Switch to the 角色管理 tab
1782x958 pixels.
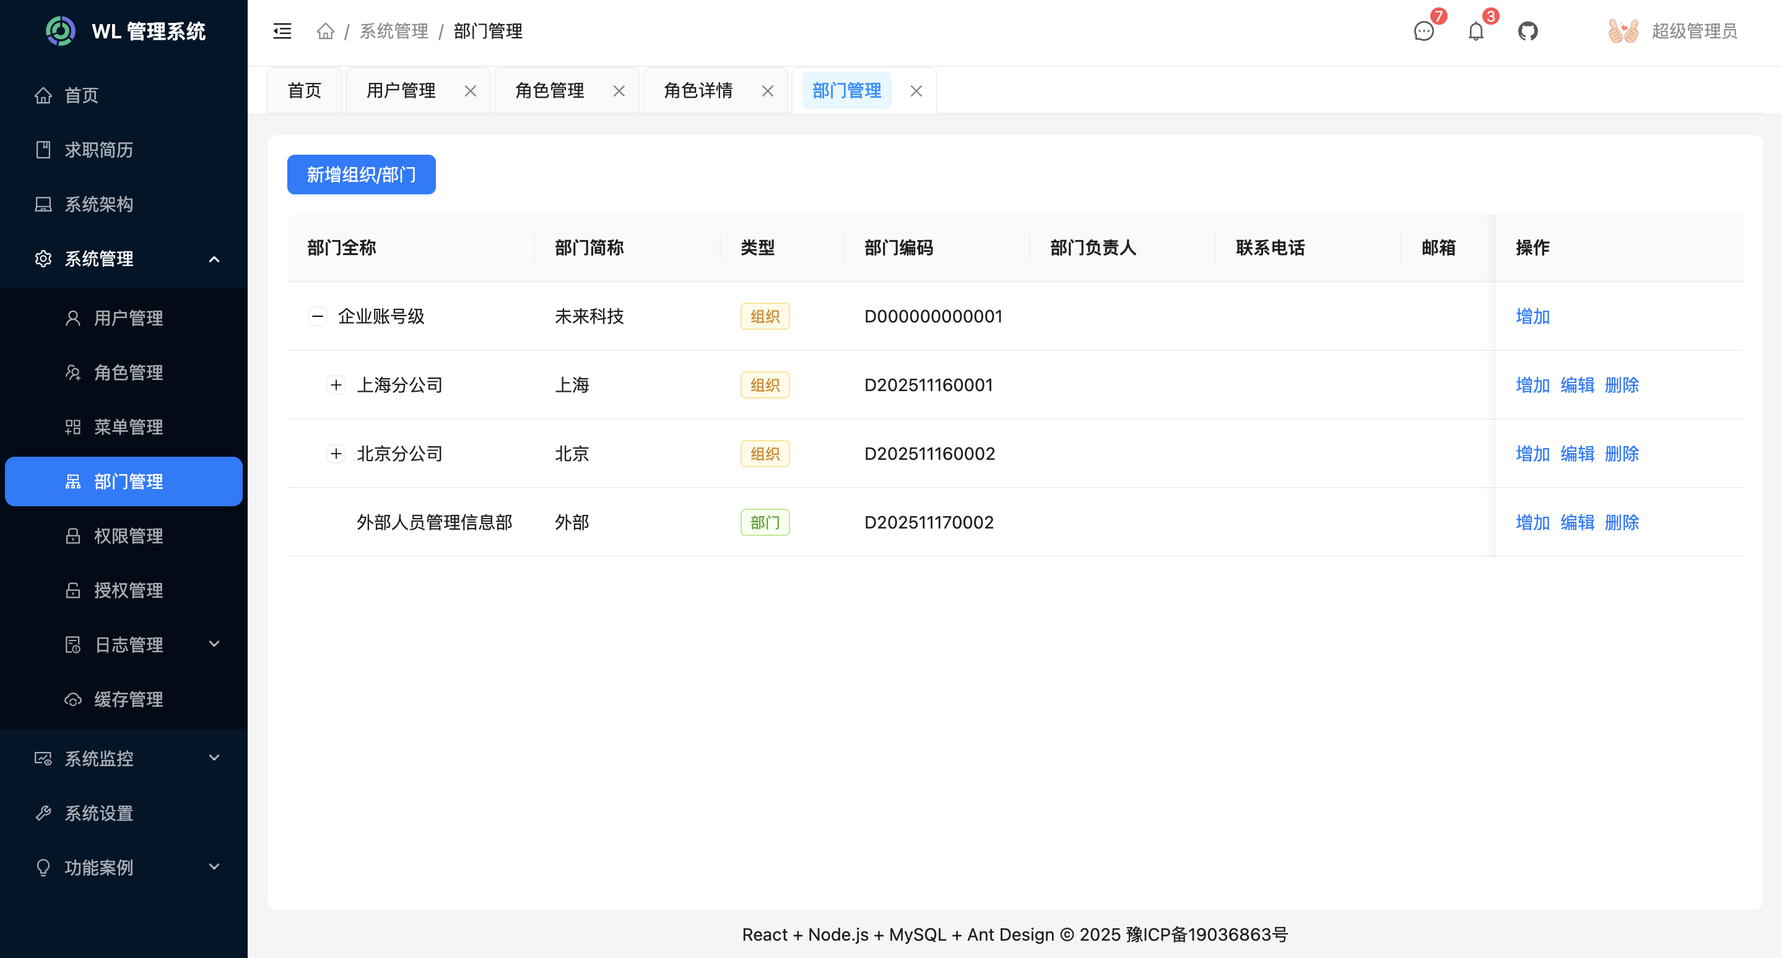click(x=549, y=90)
